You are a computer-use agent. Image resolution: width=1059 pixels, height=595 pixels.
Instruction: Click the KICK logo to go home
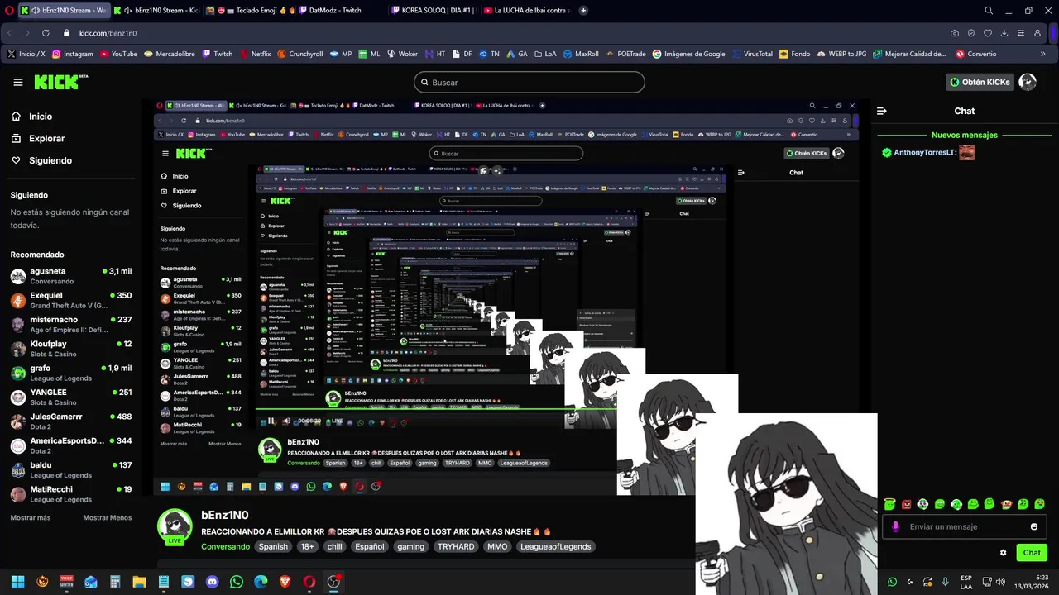tap(60, 82)
